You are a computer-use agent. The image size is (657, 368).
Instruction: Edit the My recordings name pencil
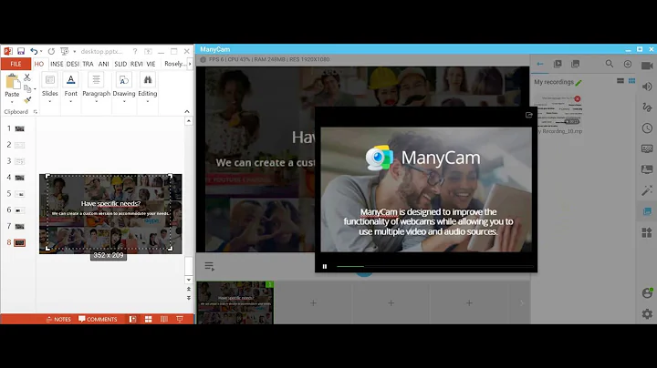[579, 82]
